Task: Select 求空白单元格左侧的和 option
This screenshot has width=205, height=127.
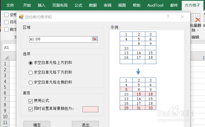Action: 50,82
